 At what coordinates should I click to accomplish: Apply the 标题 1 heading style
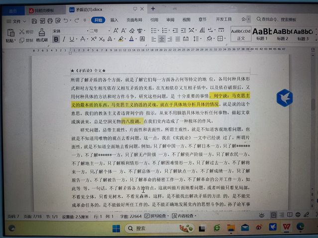pos(261,34)
